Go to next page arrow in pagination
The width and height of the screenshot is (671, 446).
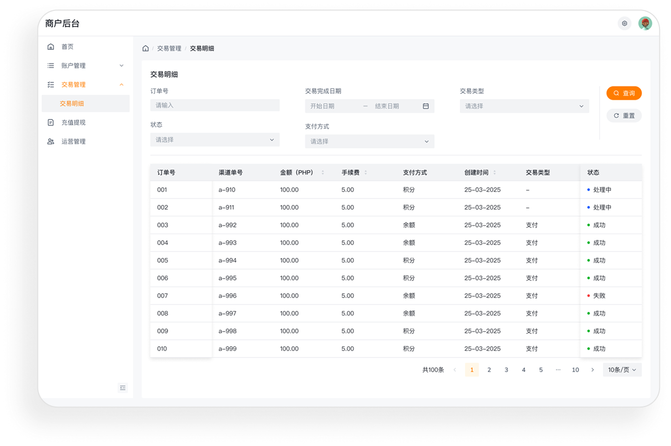click(592, 370)
